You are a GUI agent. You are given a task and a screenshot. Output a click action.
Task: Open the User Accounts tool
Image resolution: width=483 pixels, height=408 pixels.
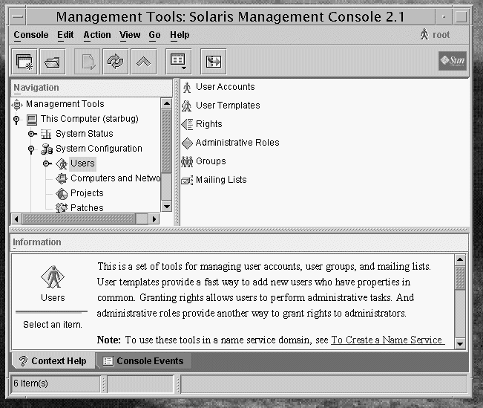225,87
